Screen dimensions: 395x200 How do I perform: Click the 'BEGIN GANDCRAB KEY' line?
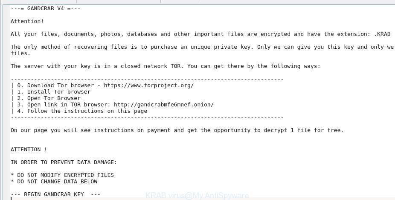tap(55, 194)
